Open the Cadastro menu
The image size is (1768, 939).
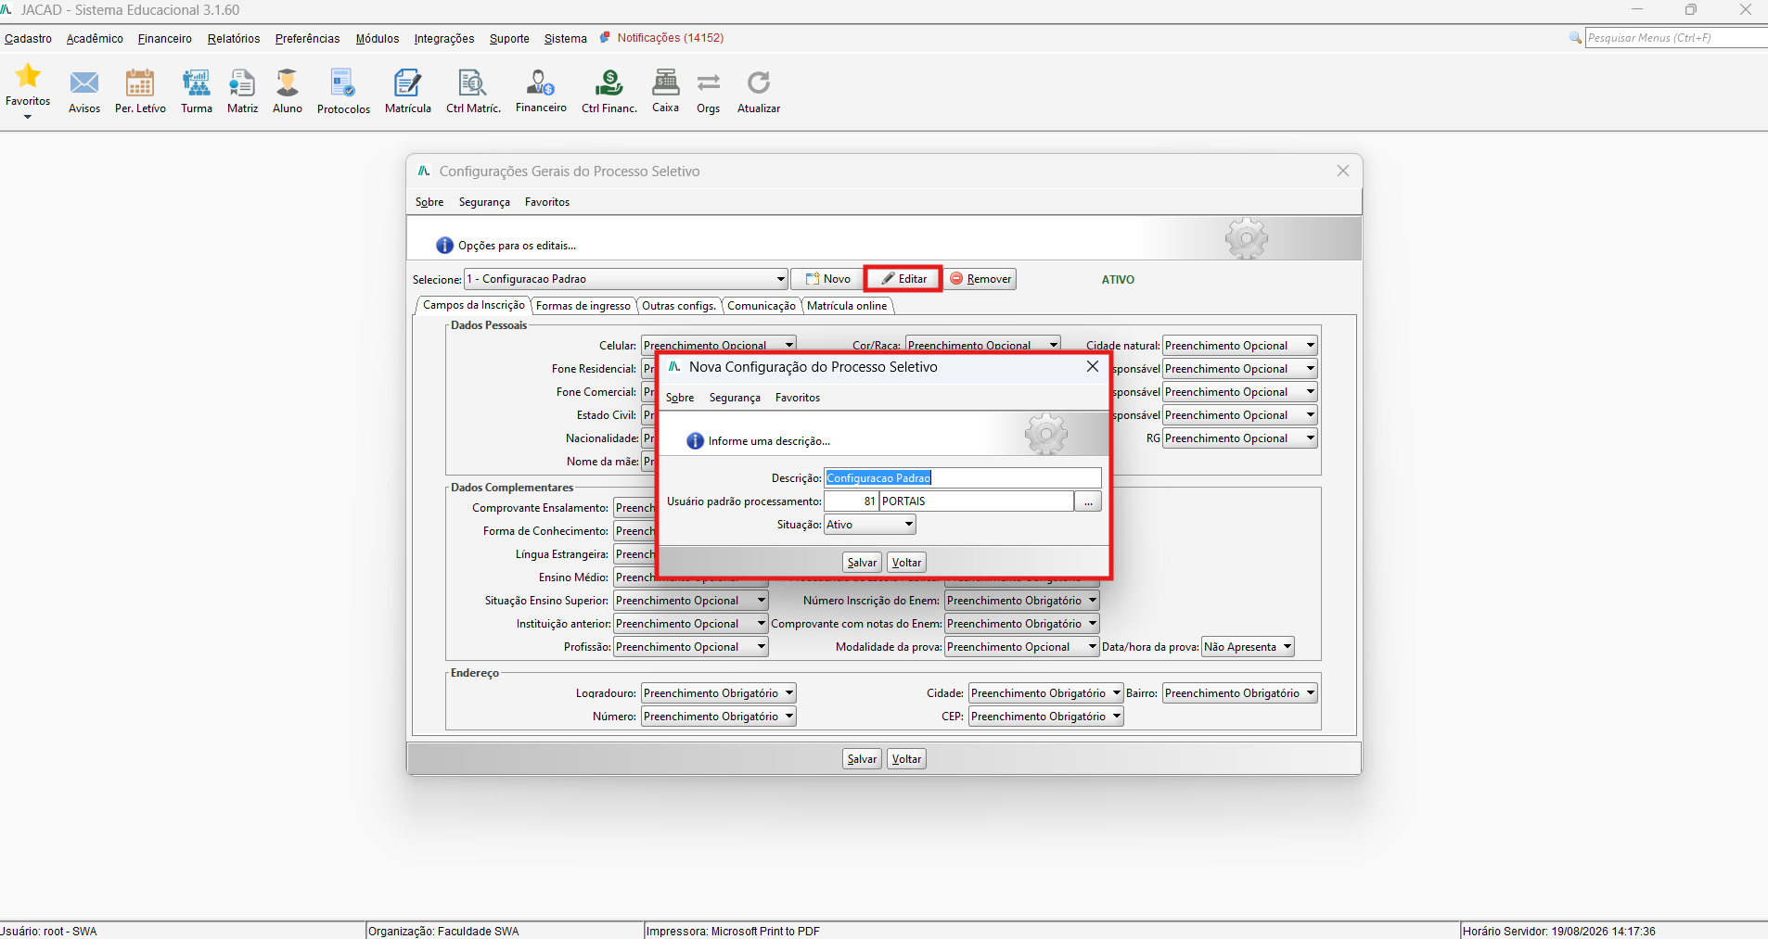coord(28,39)
